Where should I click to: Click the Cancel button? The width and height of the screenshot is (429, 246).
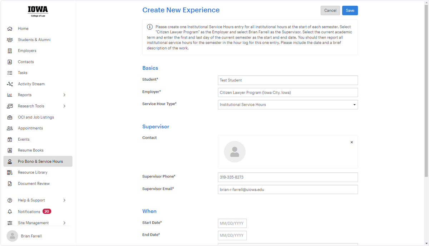pos(330,10)
